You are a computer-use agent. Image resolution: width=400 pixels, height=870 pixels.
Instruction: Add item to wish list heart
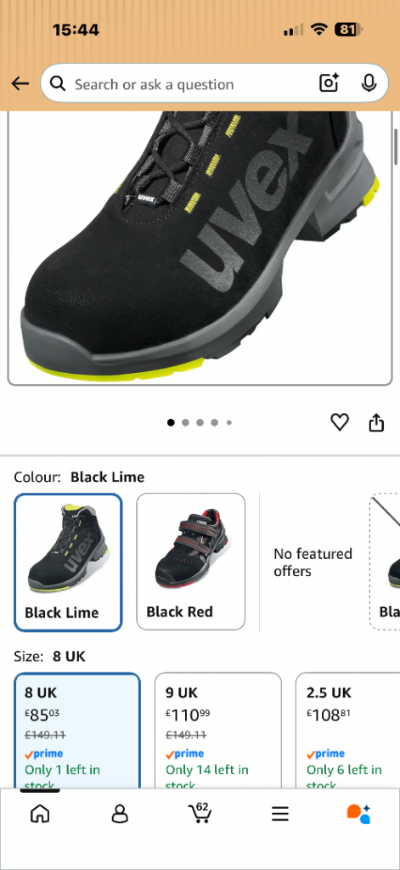click(340, 423)
